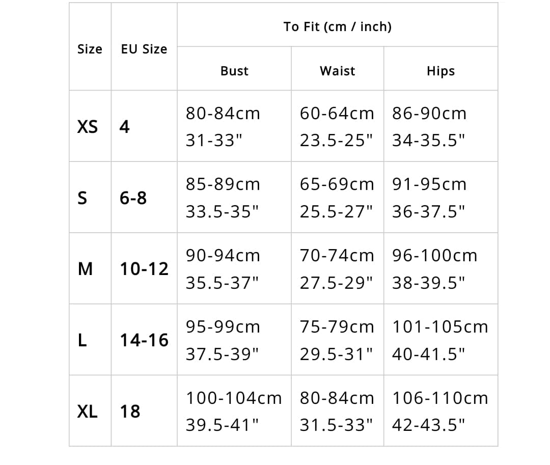Select the Hips column header
Viewport: 550px width, 465px height.
pyautogui.click(x=441, y=71)
